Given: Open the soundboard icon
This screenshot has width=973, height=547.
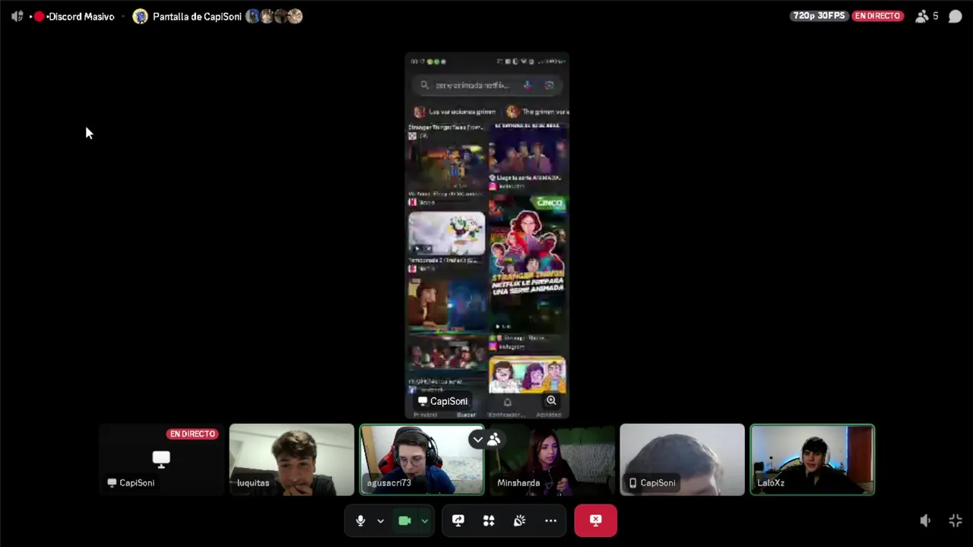Looking at the screenshot, I should pyautogui.click(x=519, y=520).
